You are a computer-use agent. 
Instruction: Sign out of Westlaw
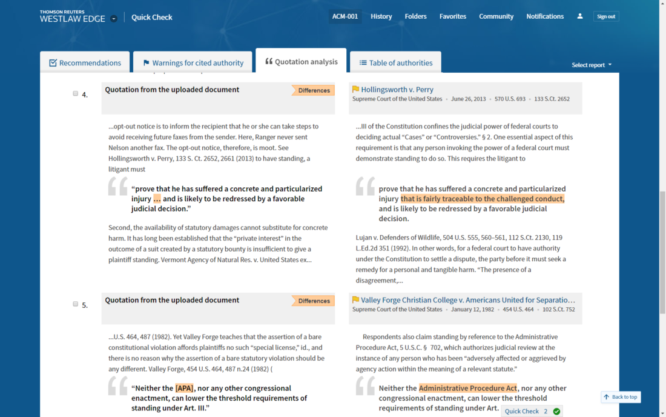coord(606,16)
